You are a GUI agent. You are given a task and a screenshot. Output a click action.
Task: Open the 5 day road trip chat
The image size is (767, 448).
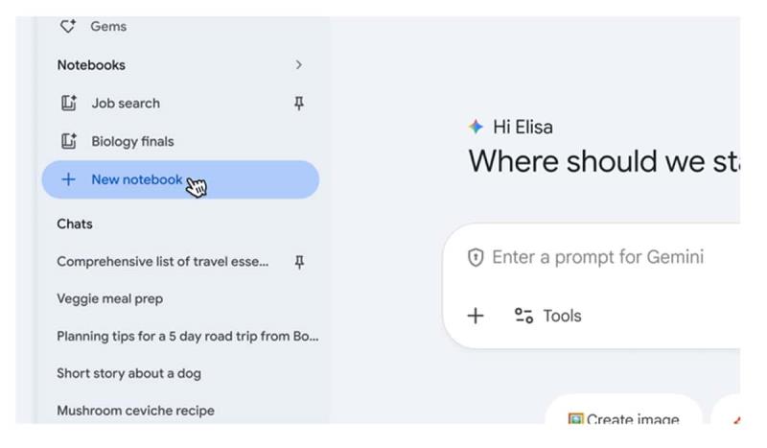[x=187, y=337]
